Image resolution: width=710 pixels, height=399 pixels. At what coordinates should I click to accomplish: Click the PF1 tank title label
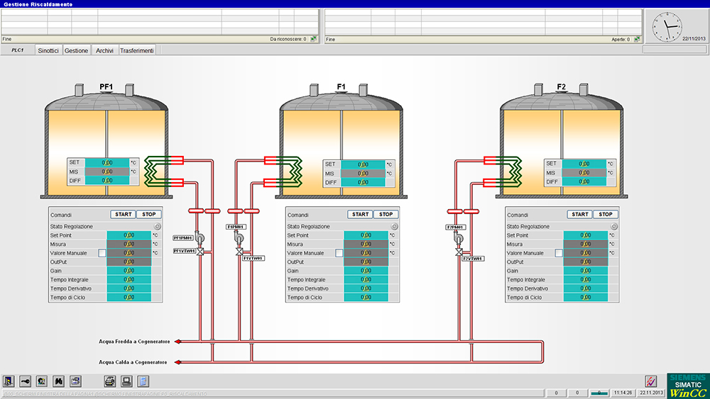click(x=106, y=86)
